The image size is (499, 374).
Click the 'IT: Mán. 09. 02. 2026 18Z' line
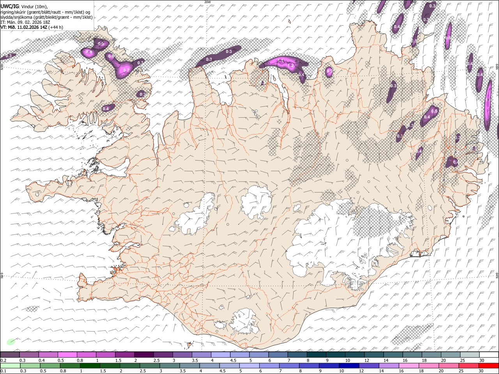pos(25,22)
